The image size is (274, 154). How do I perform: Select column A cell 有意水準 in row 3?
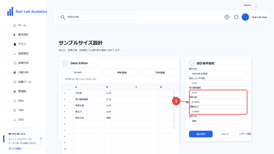coord(89,105)
